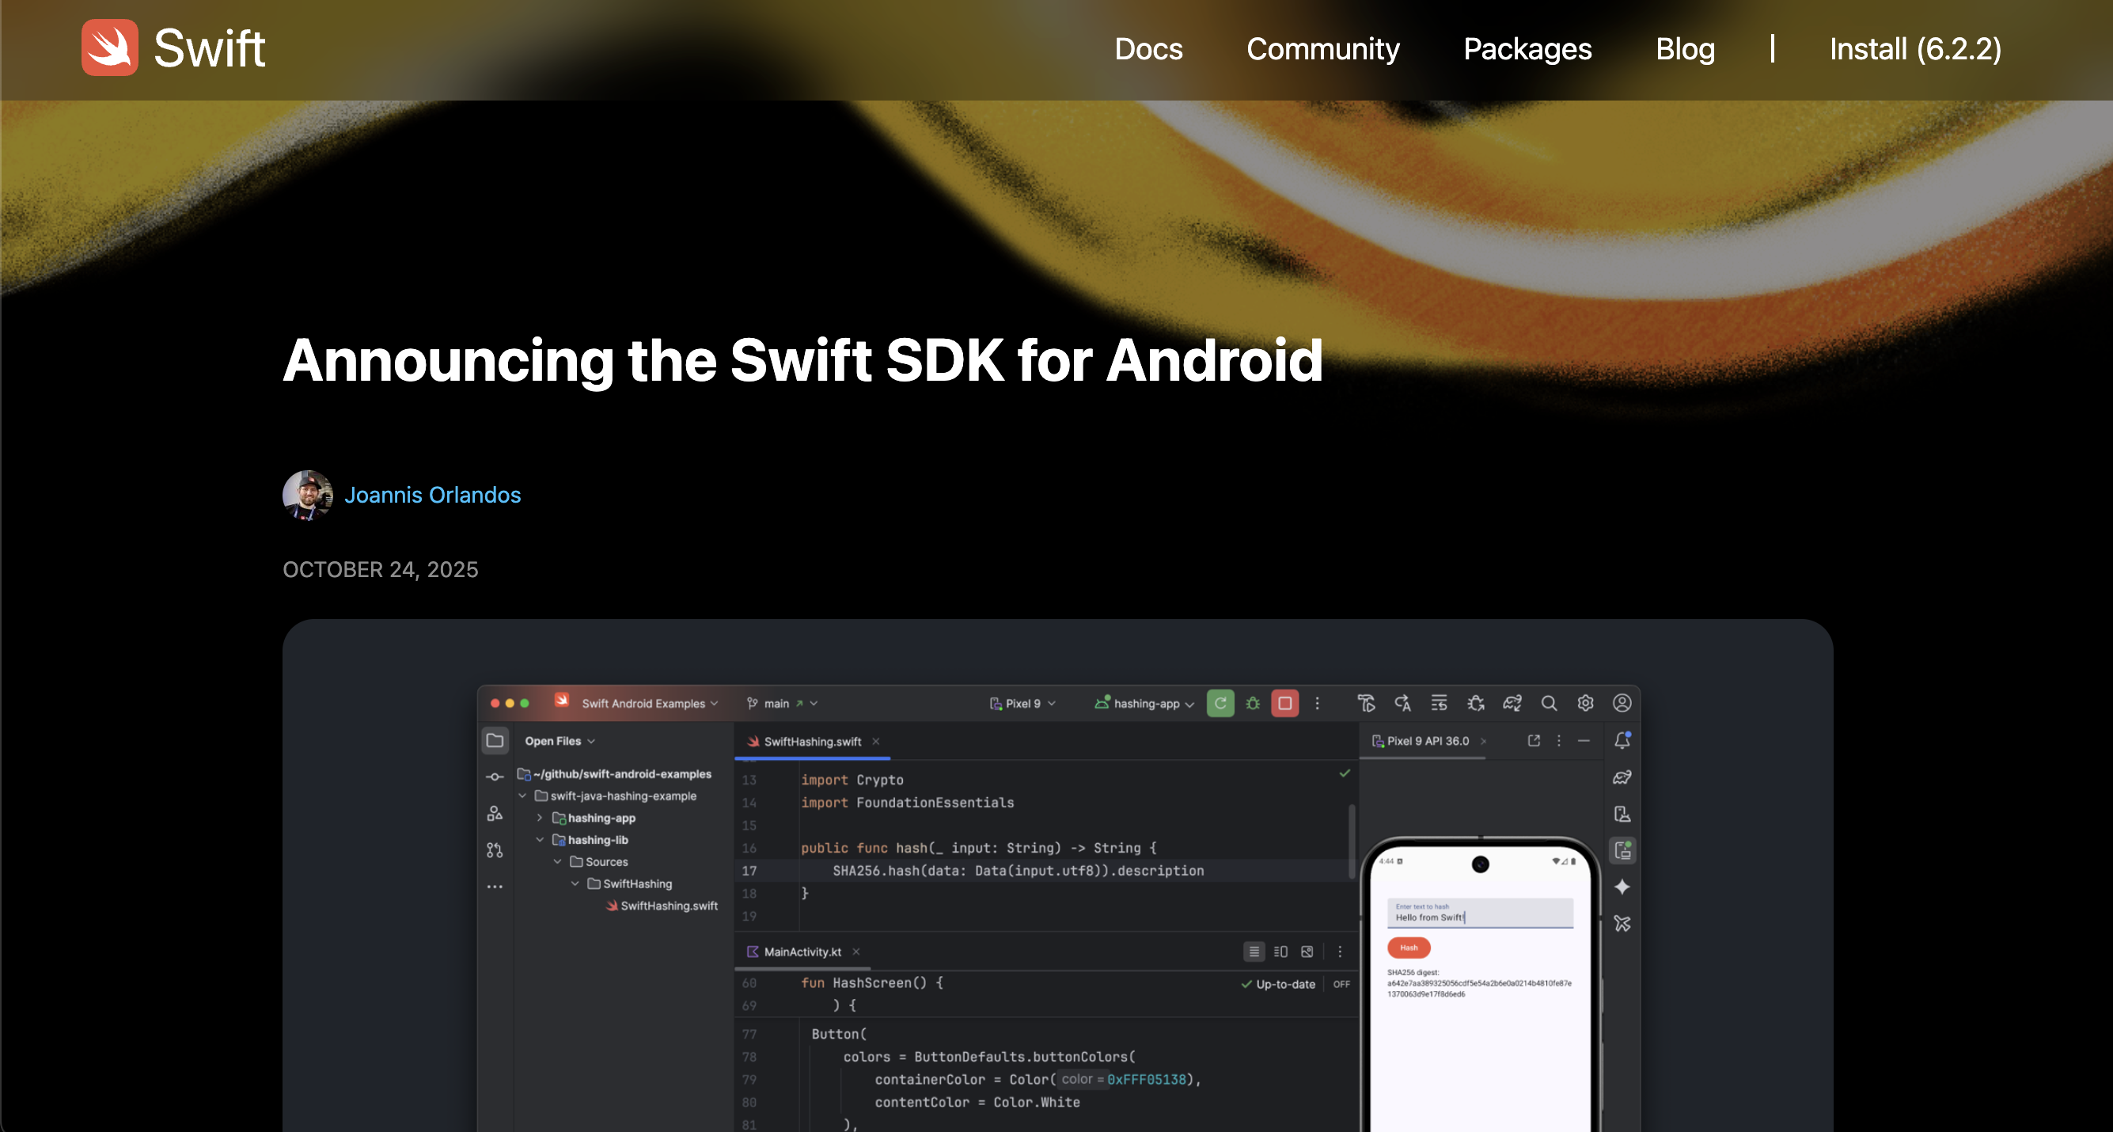Open the more actions menu beside stop

[1318, 703]
